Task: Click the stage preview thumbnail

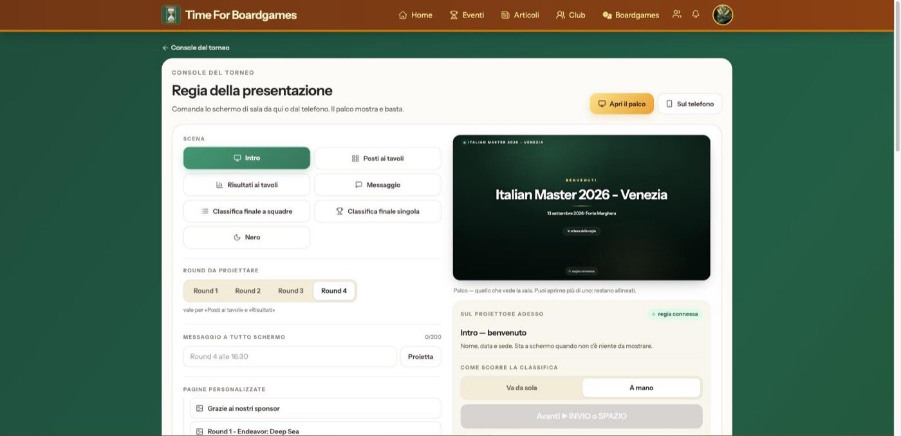Action: tap(582, 207)
